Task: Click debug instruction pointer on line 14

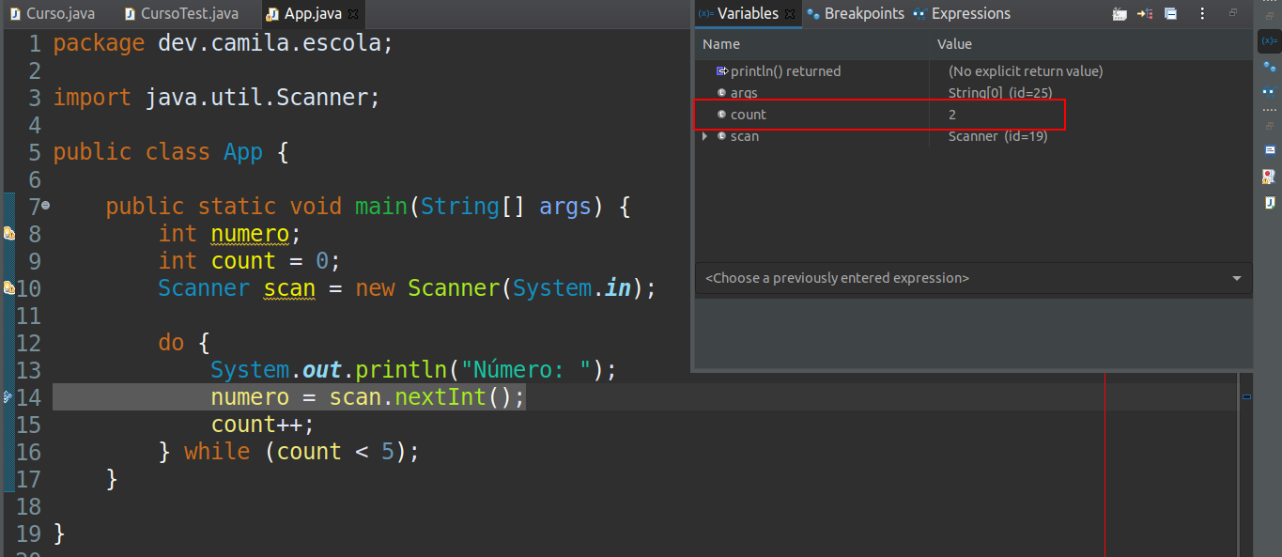Action: point(8,397)
